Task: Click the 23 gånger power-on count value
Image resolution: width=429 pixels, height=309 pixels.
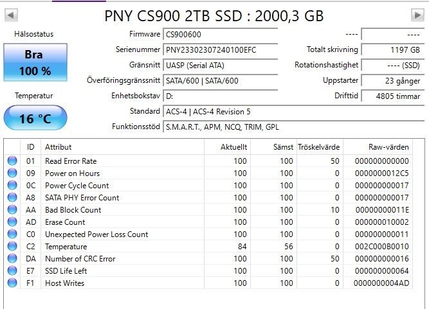Action: tap(392, 80)
